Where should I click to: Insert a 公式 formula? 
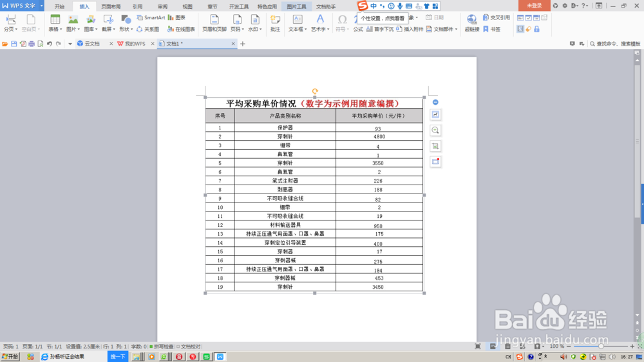(358, 29)
